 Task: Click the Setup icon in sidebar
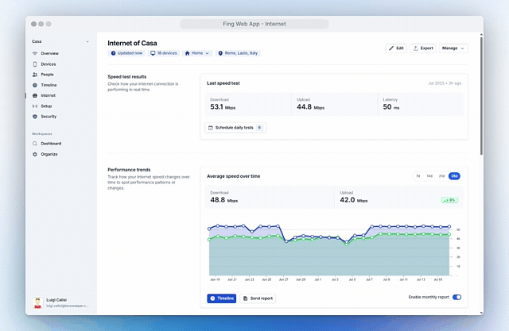[35, 106]
